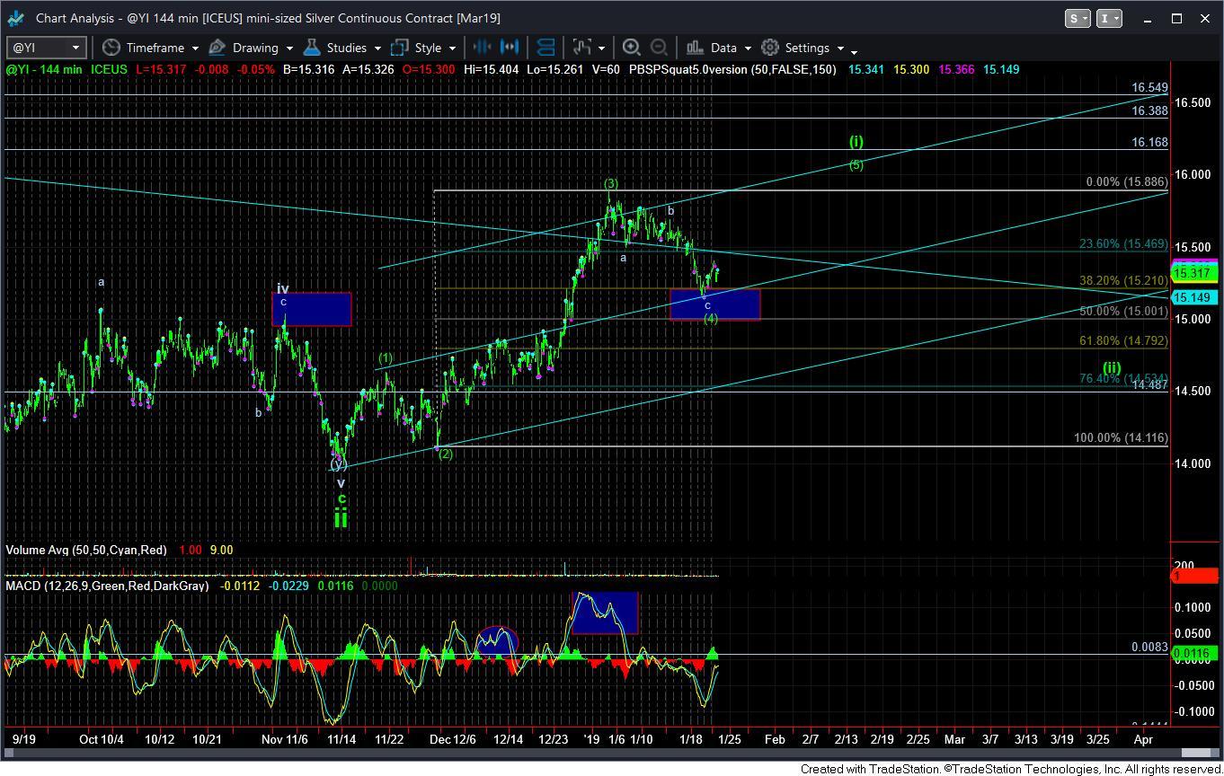
Task: Expand the Studies dropdown arrow
Action: (x=377, y=48)
